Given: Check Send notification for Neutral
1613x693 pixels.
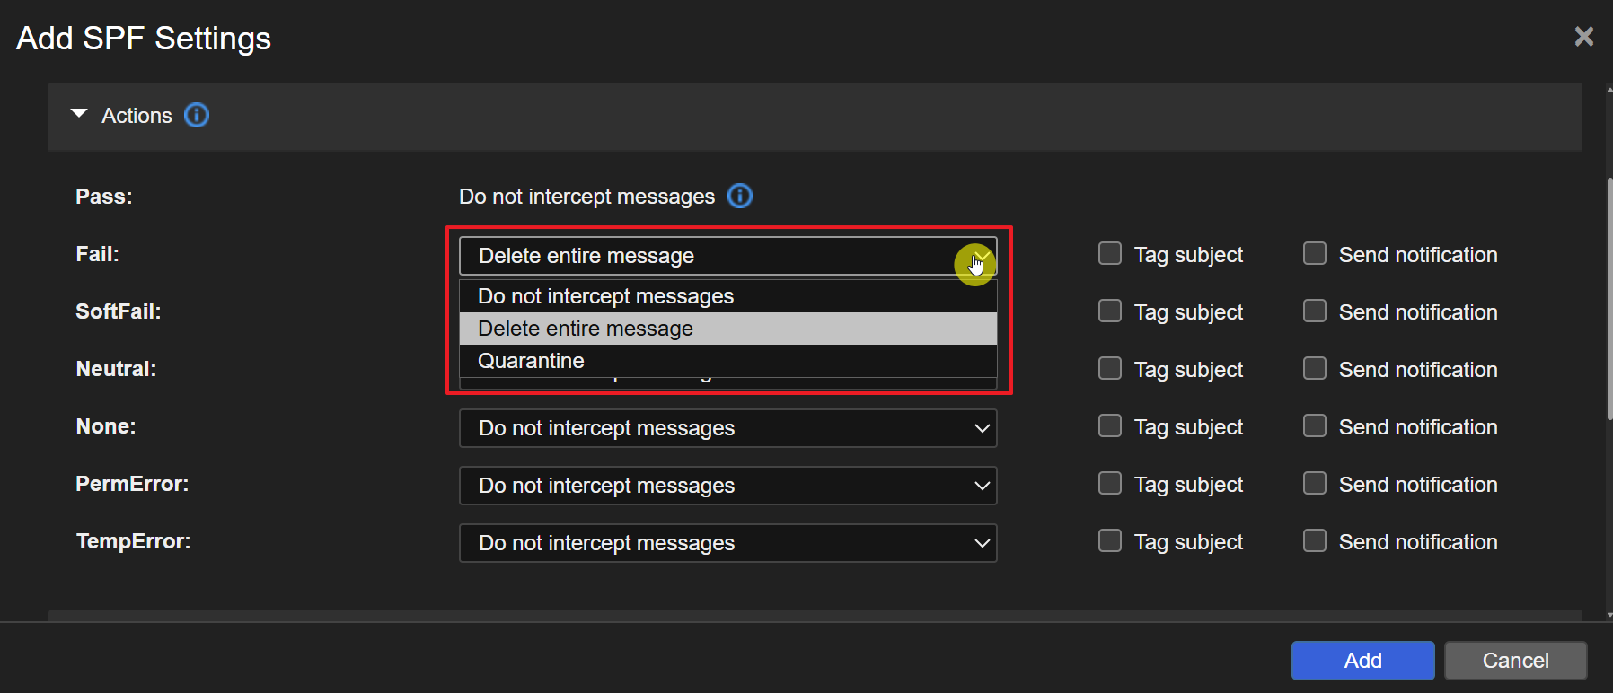Looking at the screenshot, I should click(1315, 369).
